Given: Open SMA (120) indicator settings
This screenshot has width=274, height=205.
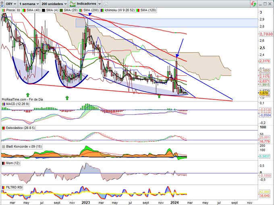Looking at the screenshot, I should click(146, 10).
